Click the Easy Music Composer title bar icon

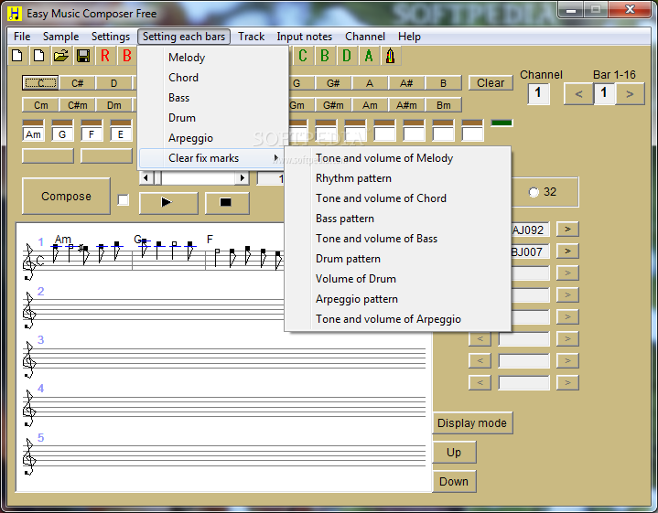tap(15, 14)
